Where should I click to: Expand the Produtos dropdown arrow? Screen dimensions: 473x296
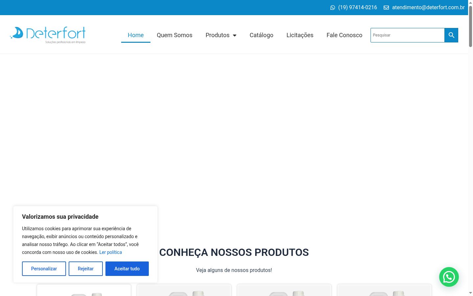pos(235,36)
